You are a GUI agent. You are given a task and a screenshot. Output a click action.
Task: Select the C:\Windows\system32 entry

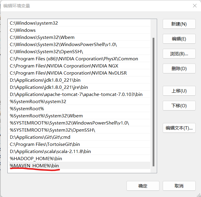[79, 23]
